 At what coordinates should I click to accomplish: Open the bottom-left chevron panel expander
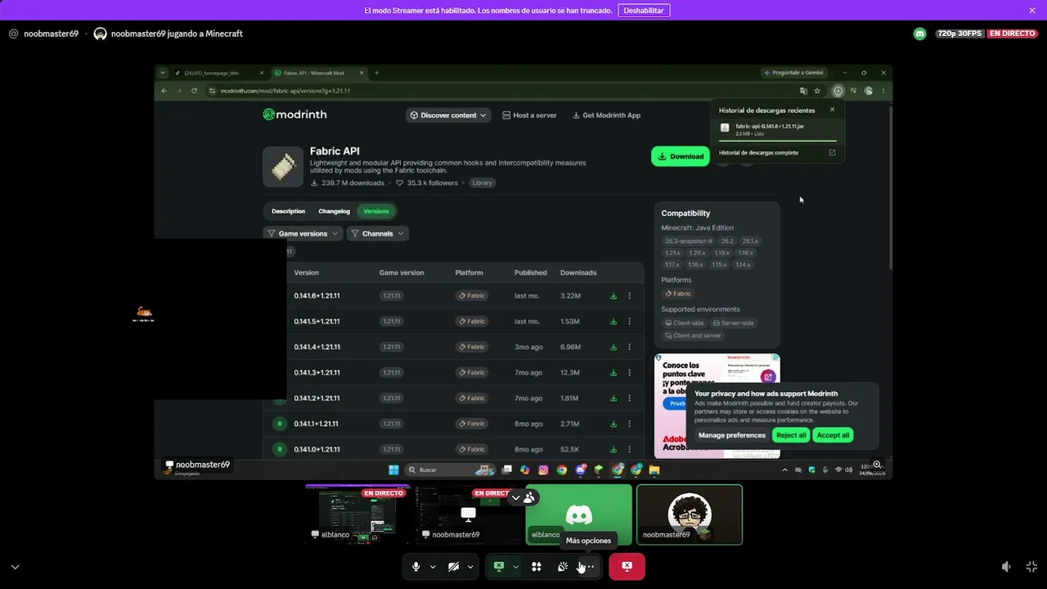click(15, 566)
